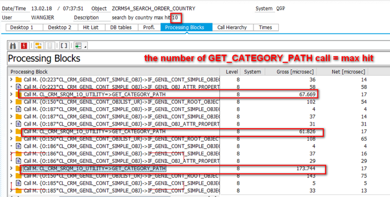Click document icon of O:186 row with gross 29
Image resolution: width=390 pixels, height=197 pixels.
coord(18,161)
